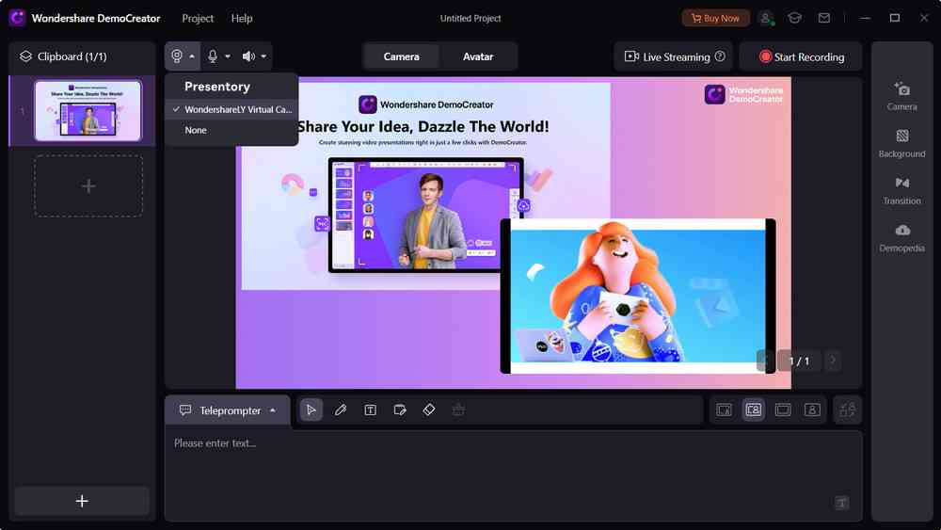
Task: Open Demopedia cloud resources
Action: pos(902,237)
